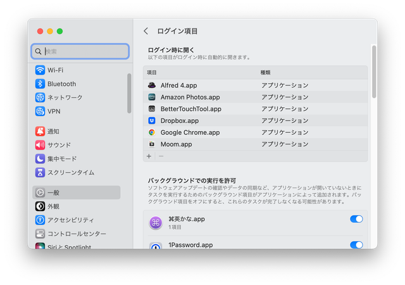Add a login item with plus button
This screenshot has height=285, width=405.
pyautogui.click(x=149, y=156)
